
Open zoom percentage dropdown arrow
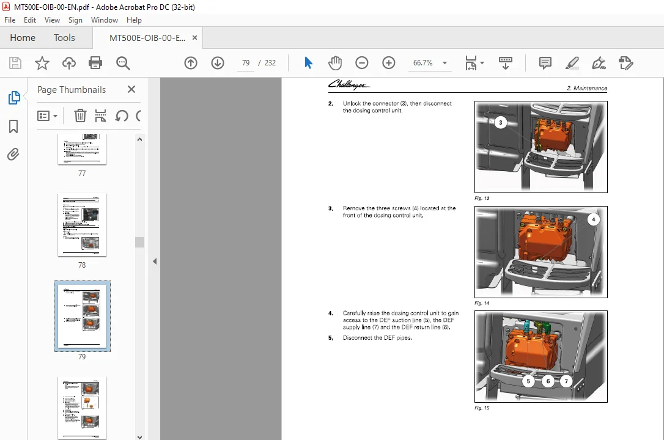pyautogui.click(x=445, y=63)
